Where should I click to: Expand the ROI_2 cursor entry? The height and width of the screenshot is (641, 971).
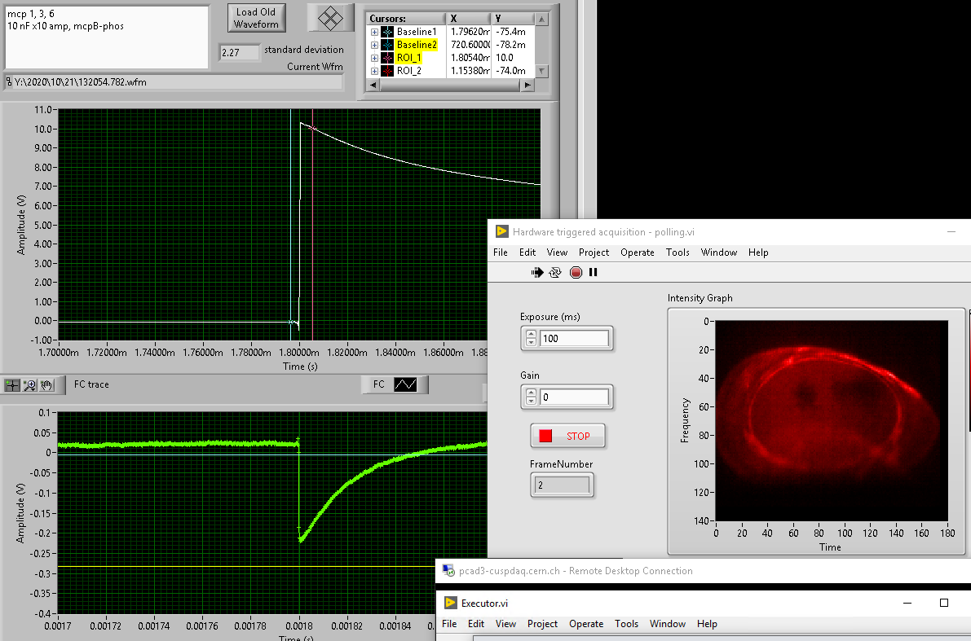coord(374,71)
